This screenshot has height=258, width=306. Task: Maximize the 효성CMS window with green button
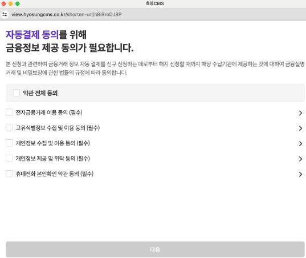point(18,3)
